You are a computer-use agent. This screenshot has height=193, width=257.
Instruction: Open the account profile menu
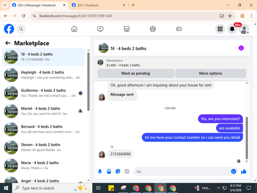coord(244,29)
